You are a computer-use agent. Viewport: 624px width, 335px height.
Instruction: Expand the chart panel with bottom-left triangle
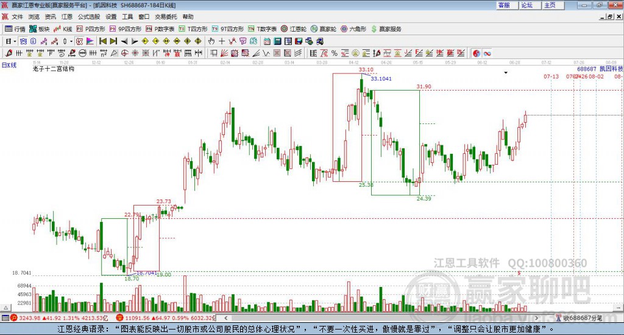click(x=5, y=308)
